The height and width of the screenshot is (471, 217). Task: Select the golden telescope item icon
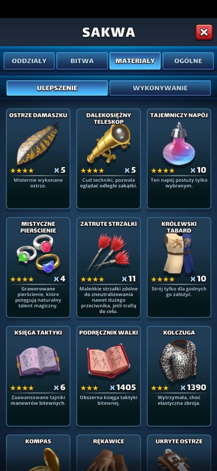point(108,144)
